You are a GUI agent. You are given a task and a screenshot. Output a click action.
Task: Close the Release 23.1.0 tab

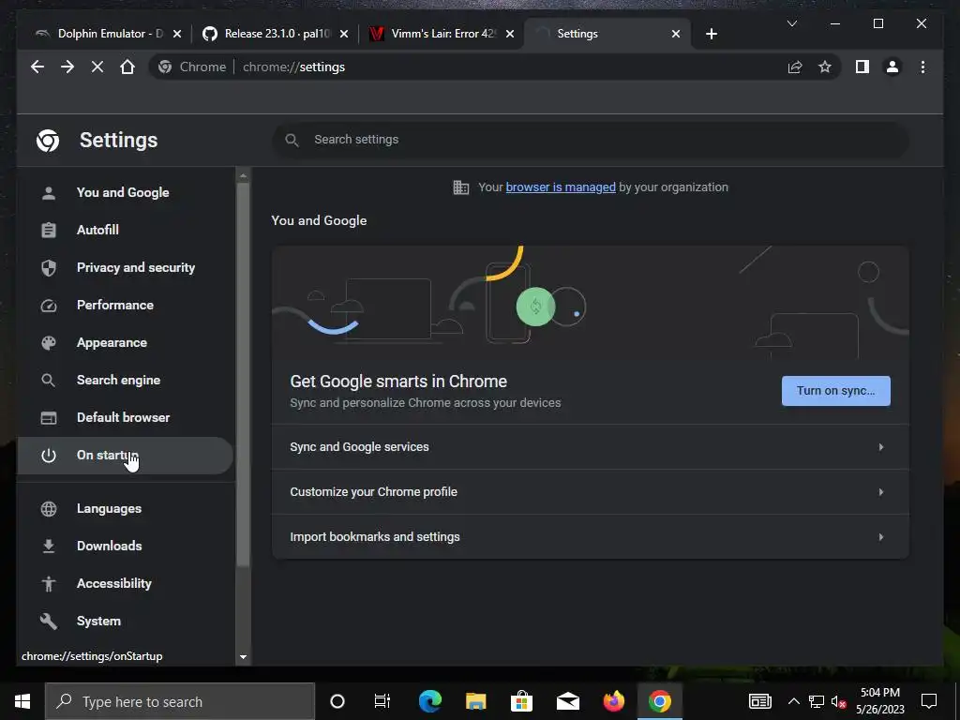pyautogui.click(x=344, y=34)
